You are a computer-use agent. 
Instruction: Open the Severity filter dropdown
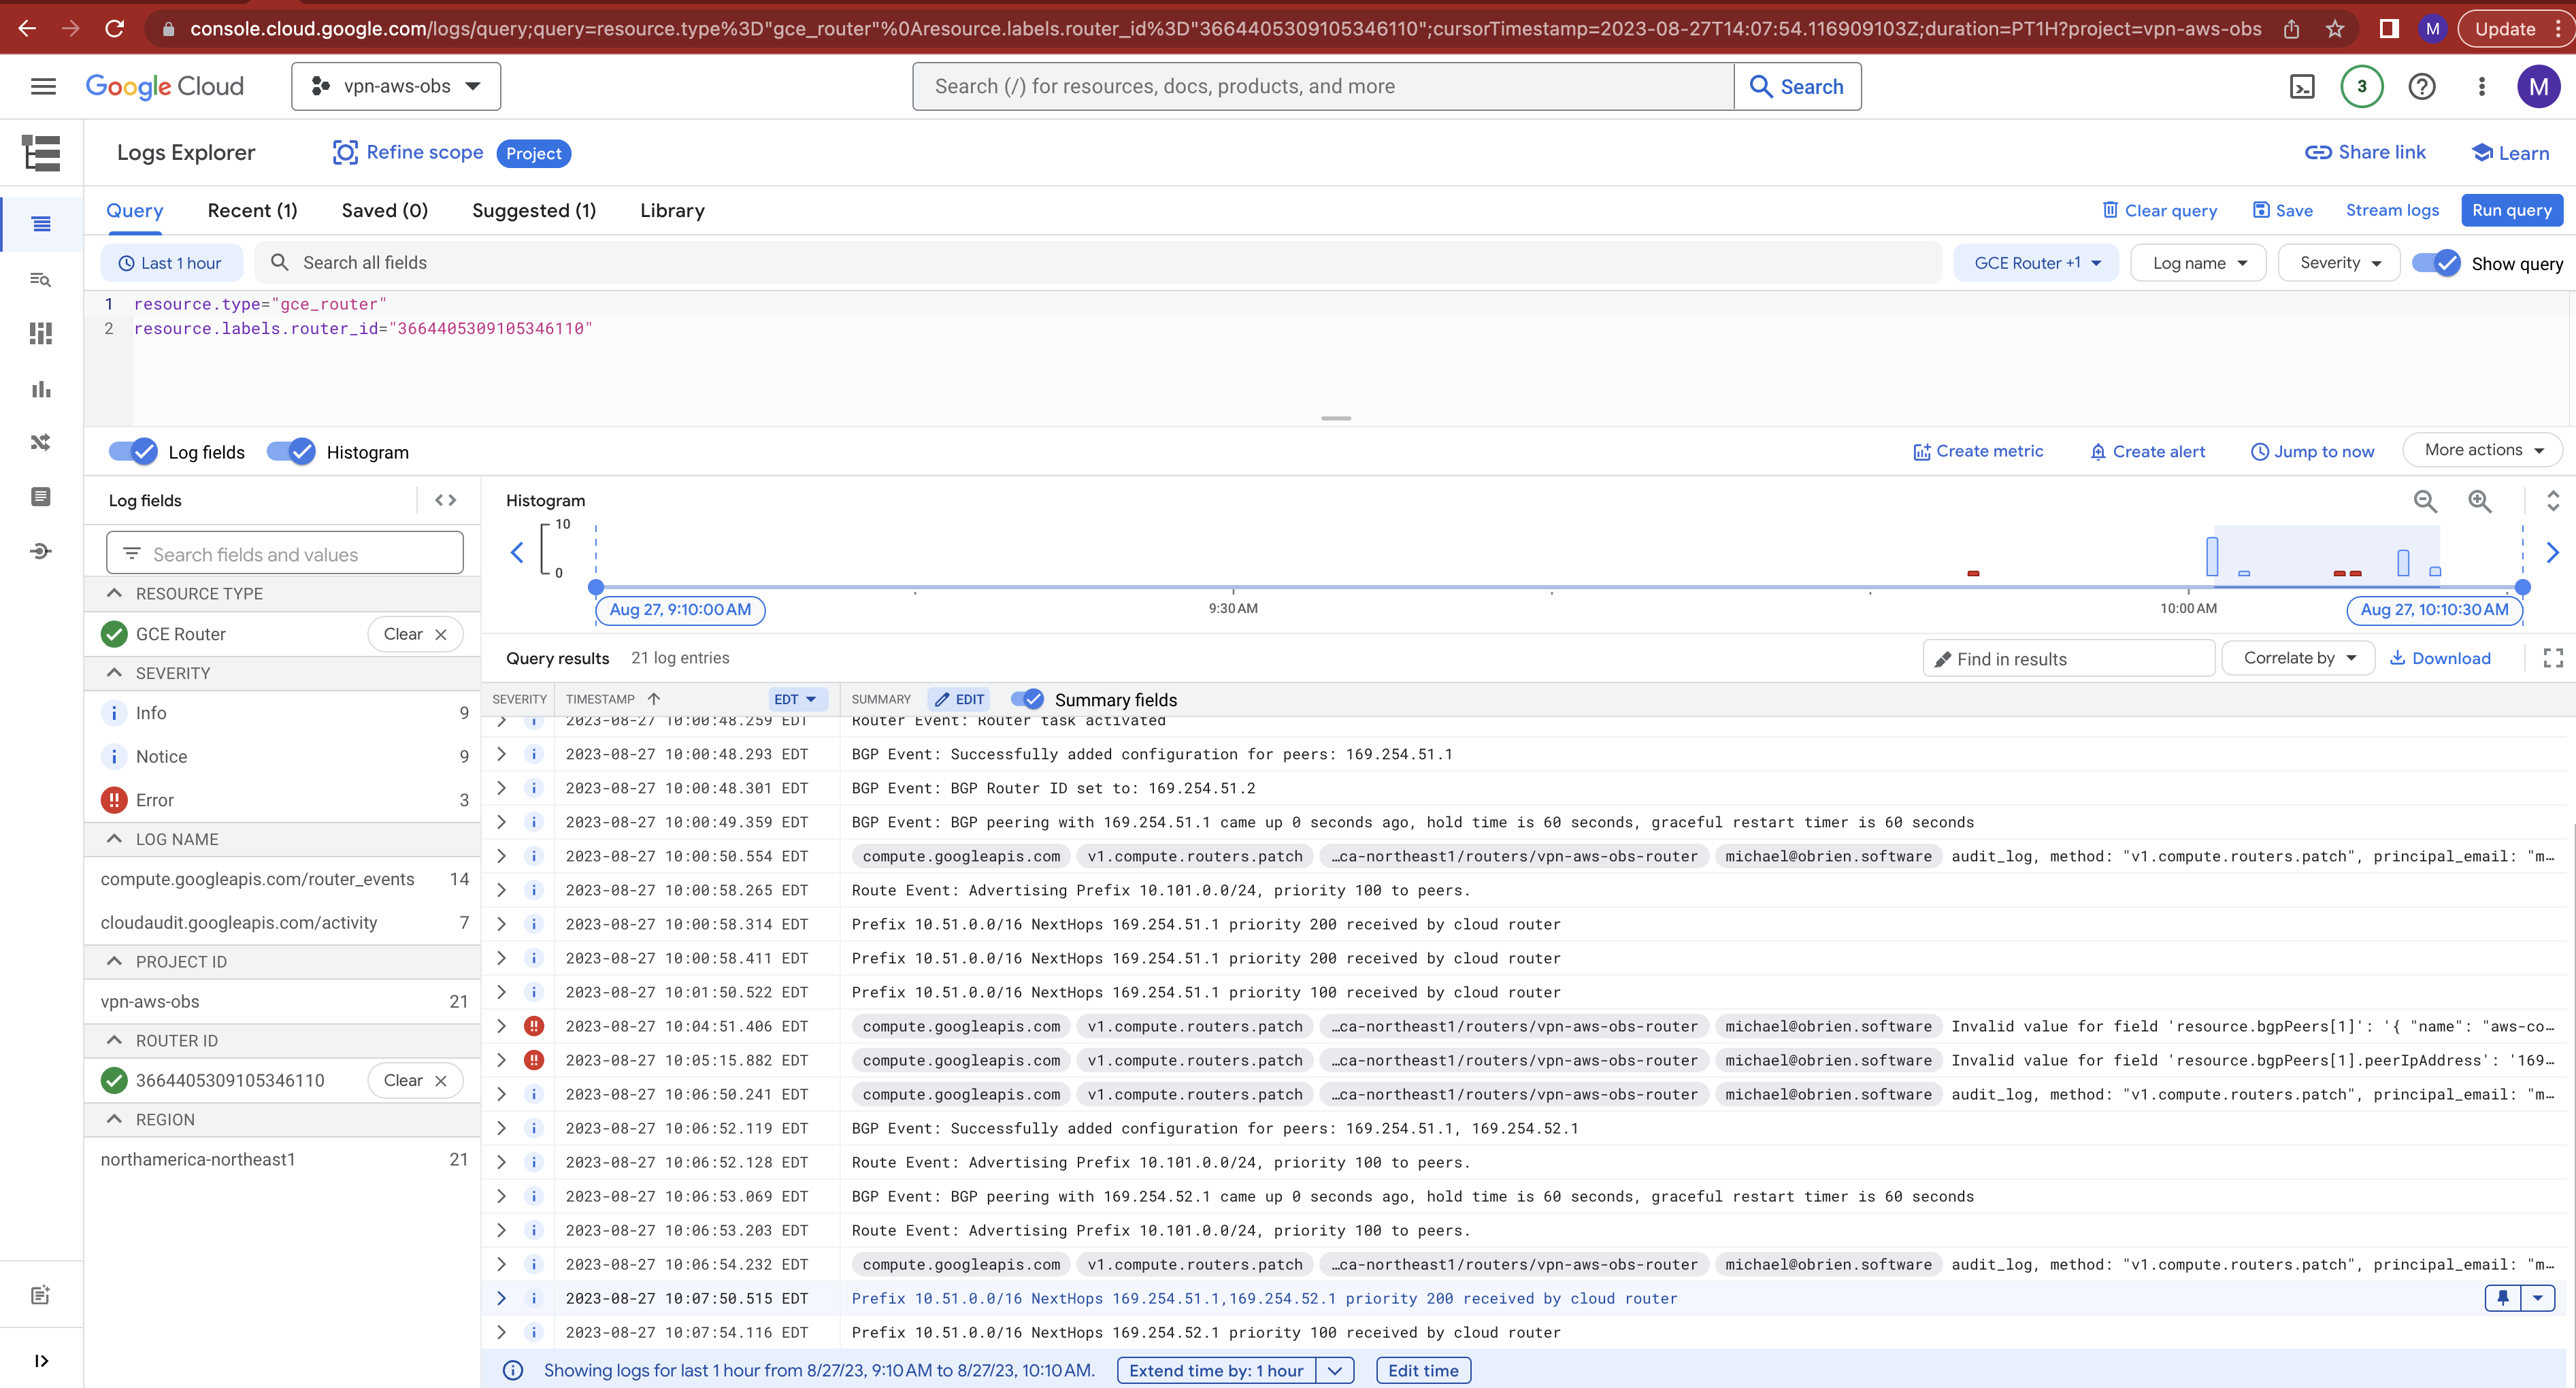[x=2339, y=263]
